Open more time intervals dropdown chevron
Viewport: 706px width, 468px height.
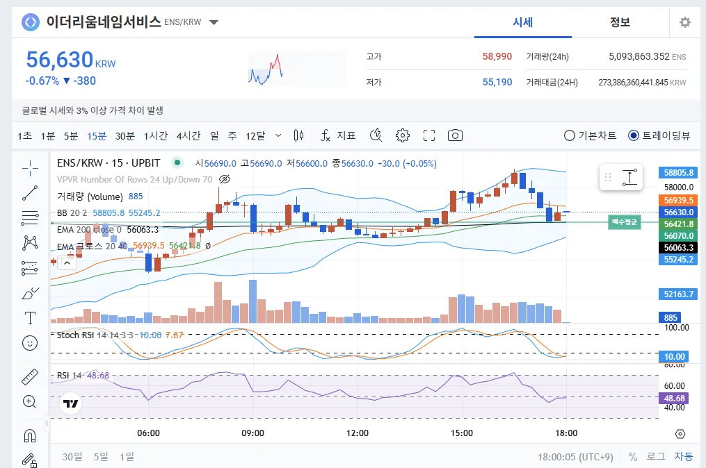(278, 135)
